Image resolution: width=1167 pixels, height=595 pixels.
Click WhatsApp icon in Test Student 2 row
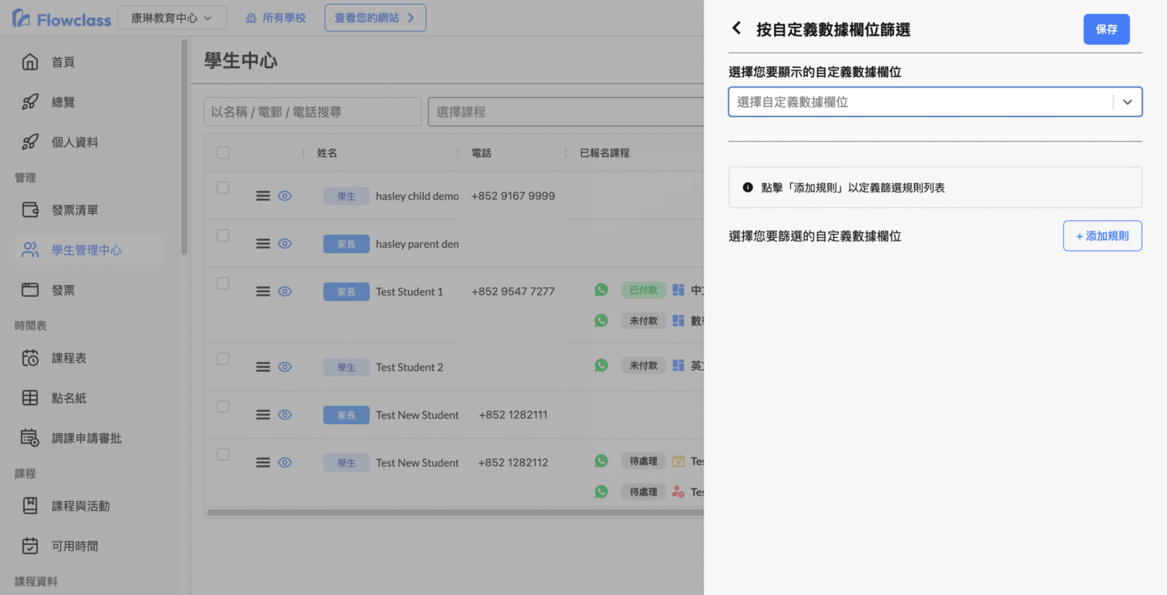(x=601, y=365)
